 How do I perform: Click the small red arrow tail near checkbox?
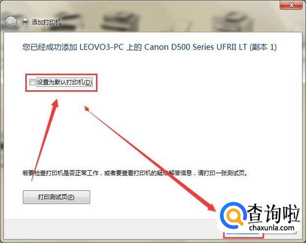87,109
